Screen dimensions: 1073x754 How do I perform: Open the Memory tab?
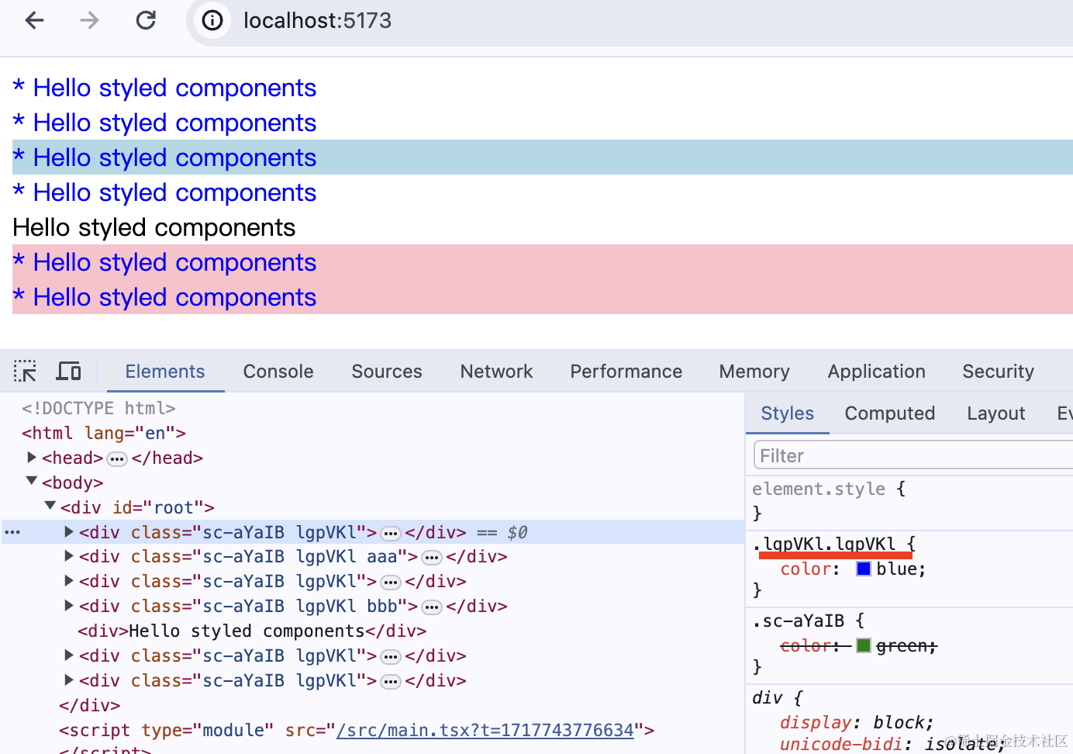point(754,372)
